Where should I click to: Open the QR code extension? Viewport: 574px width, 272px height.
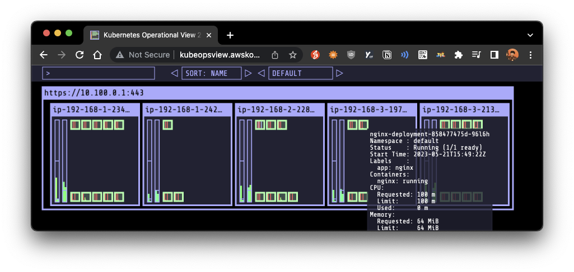click(423, 55)
